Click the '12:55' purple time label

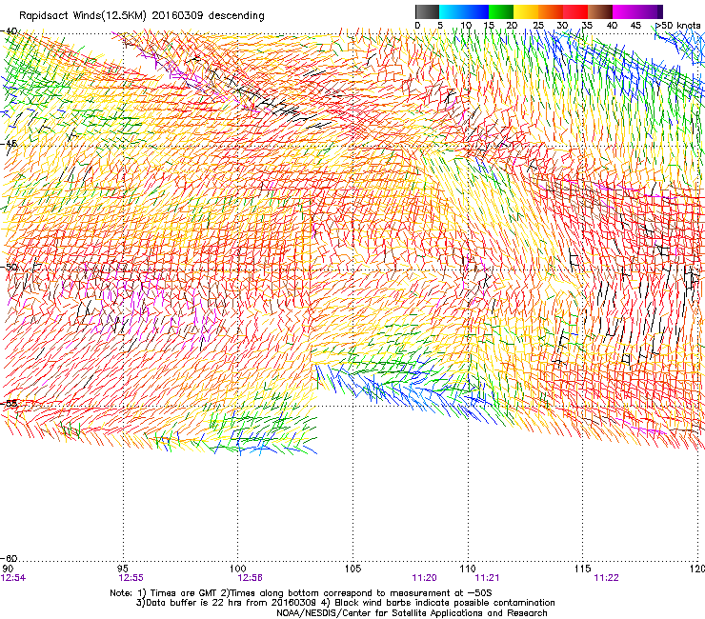coord(131,578)
